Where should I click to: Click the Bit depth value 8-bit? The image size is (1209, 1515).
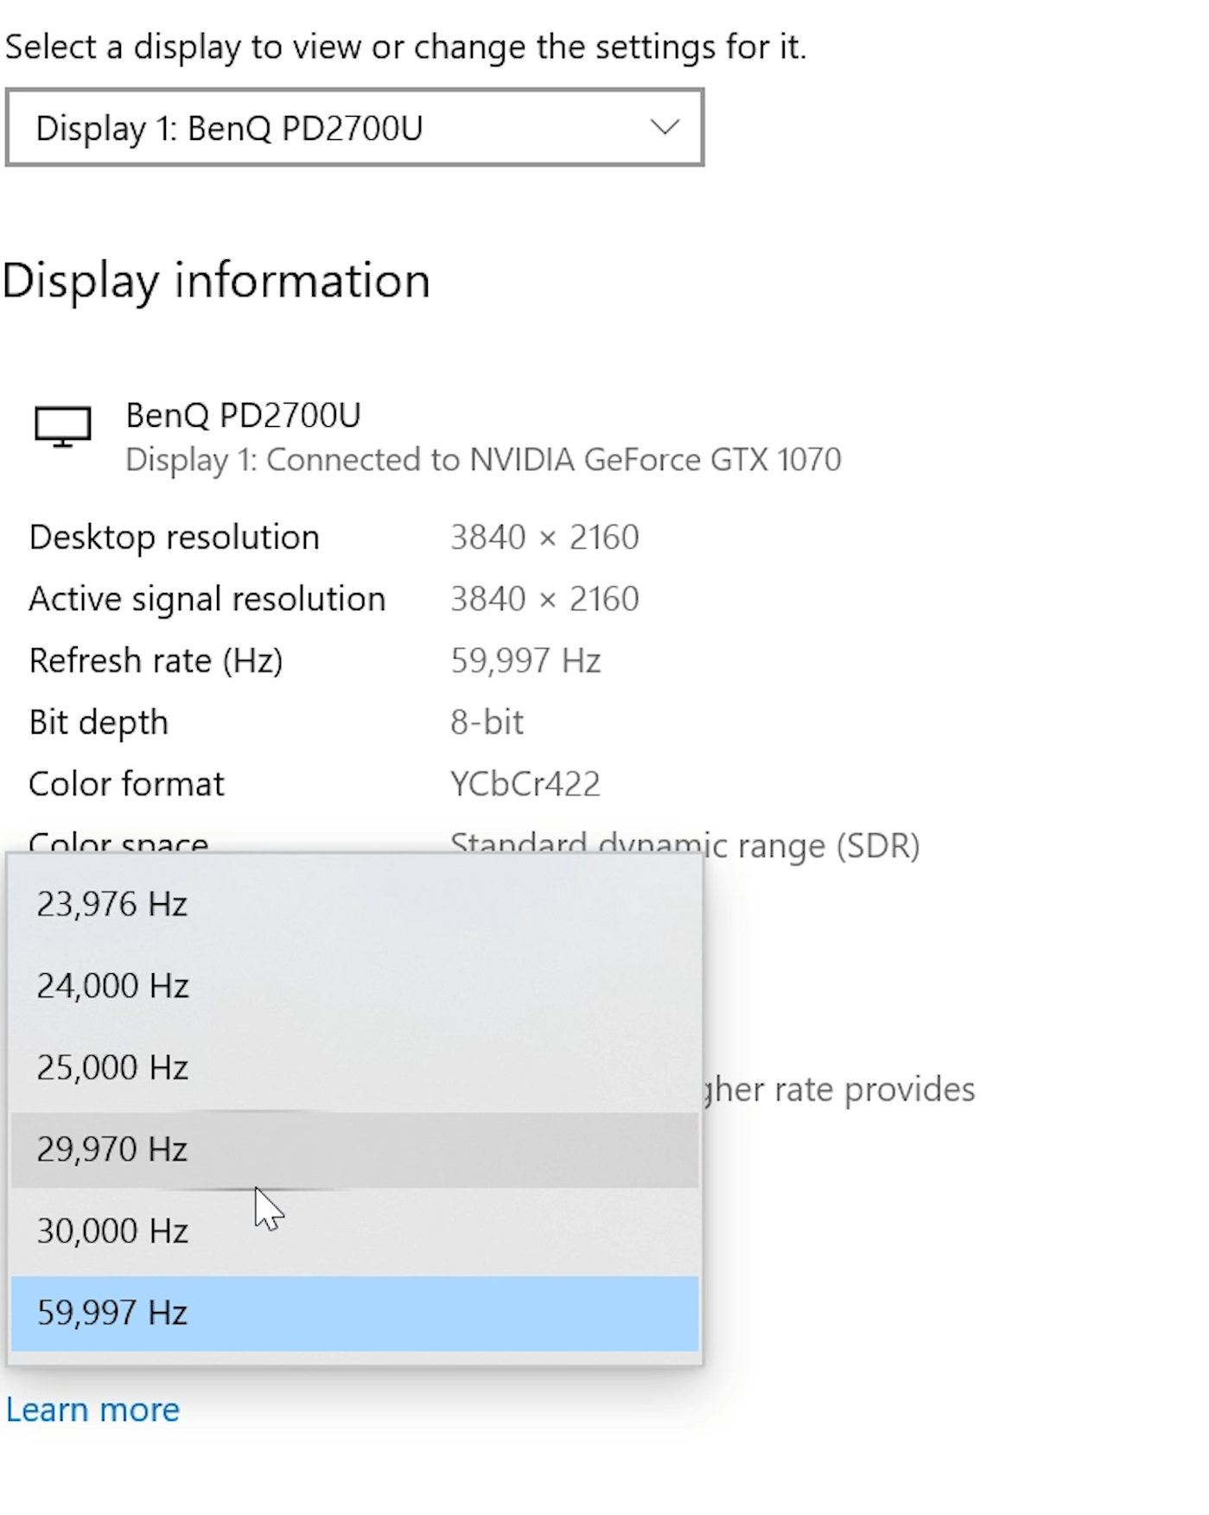tap(487, 722)
